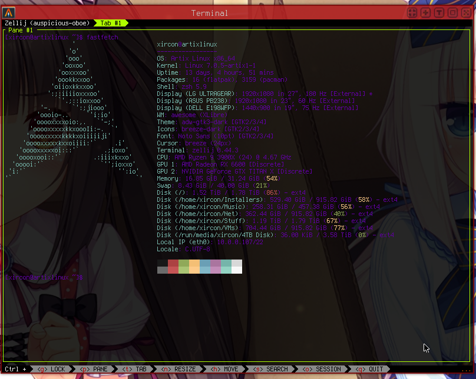Click the 'Local IP (eth0): 10.0.0.107/22' line

tap(210, 242)
